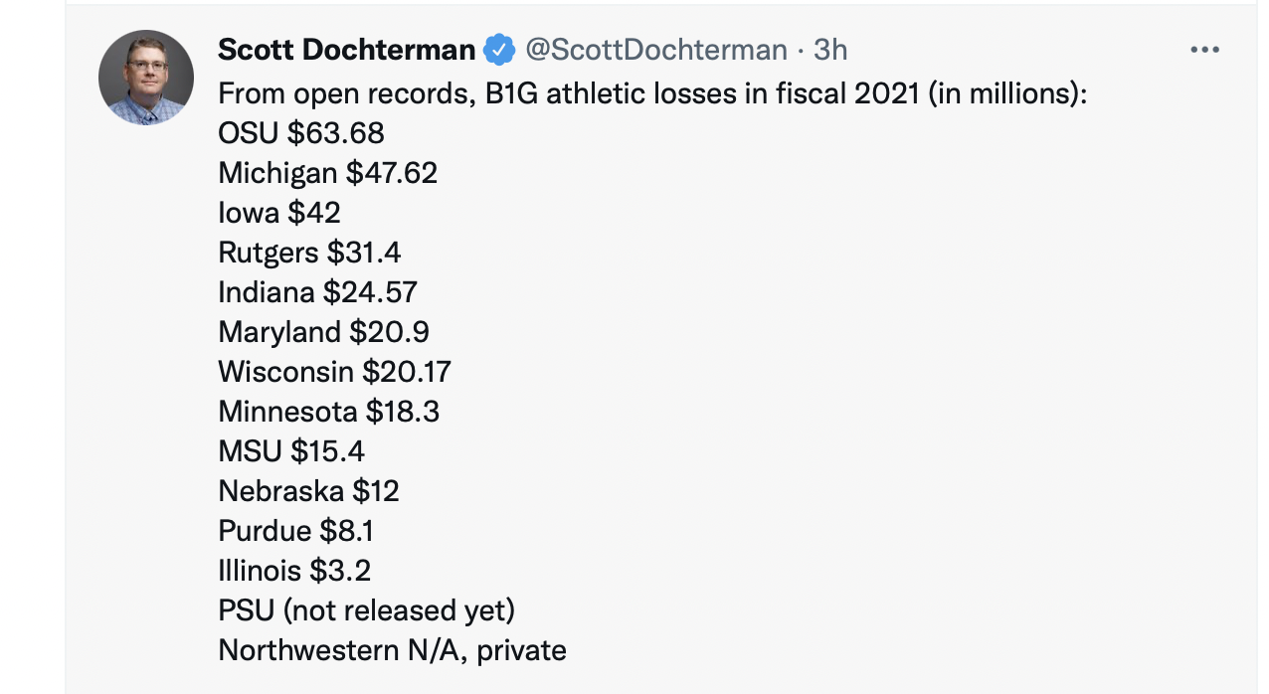Screen dimensions: 1269x694
Task: Click the blue verified badge
Action: (499, 49)
